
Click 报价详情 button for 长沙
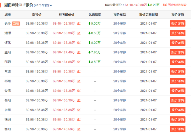(x=178, y=23)
